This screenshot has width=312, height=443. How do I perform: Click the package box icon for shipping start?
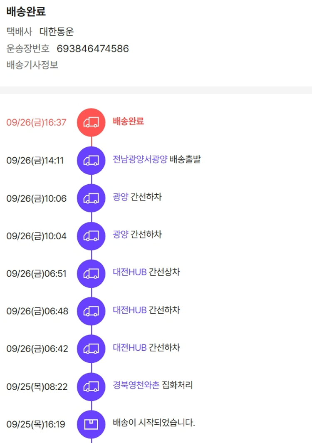pos(91,424)
